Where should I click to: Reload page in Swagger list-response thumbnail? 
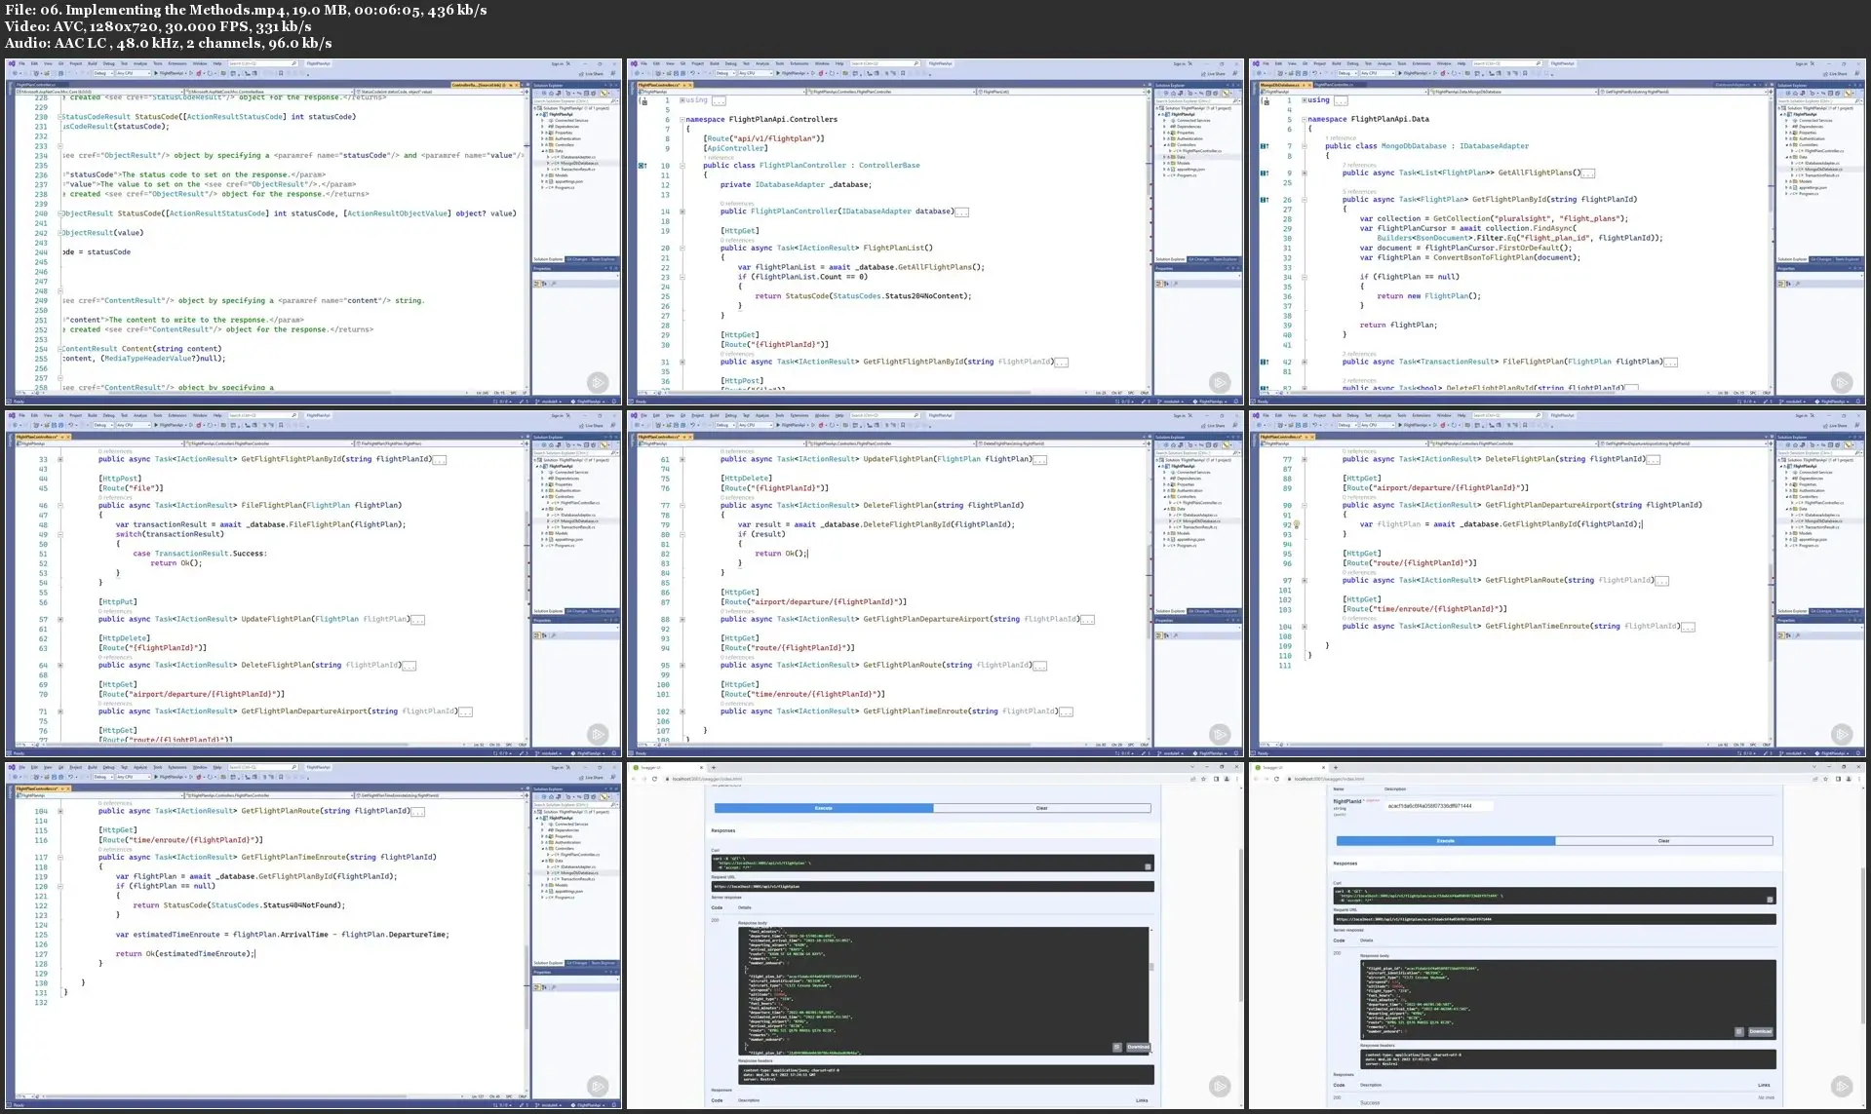coord(654,779)
